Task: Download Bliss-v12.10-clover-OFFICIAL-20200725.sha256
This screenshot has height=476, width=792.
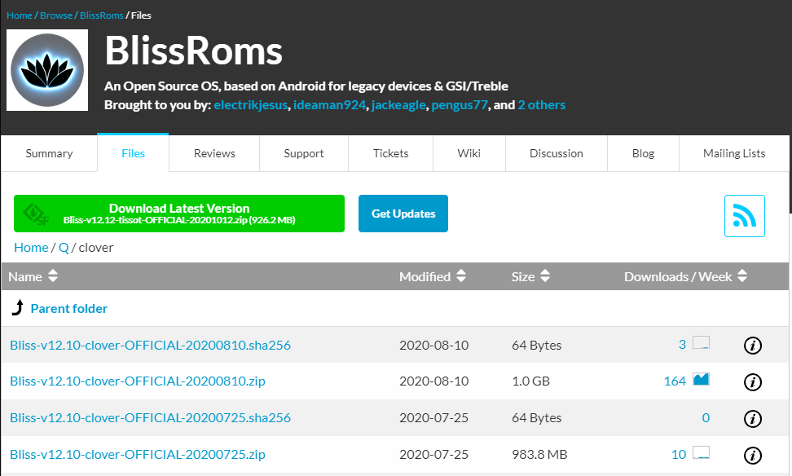Action: [150, 418]
